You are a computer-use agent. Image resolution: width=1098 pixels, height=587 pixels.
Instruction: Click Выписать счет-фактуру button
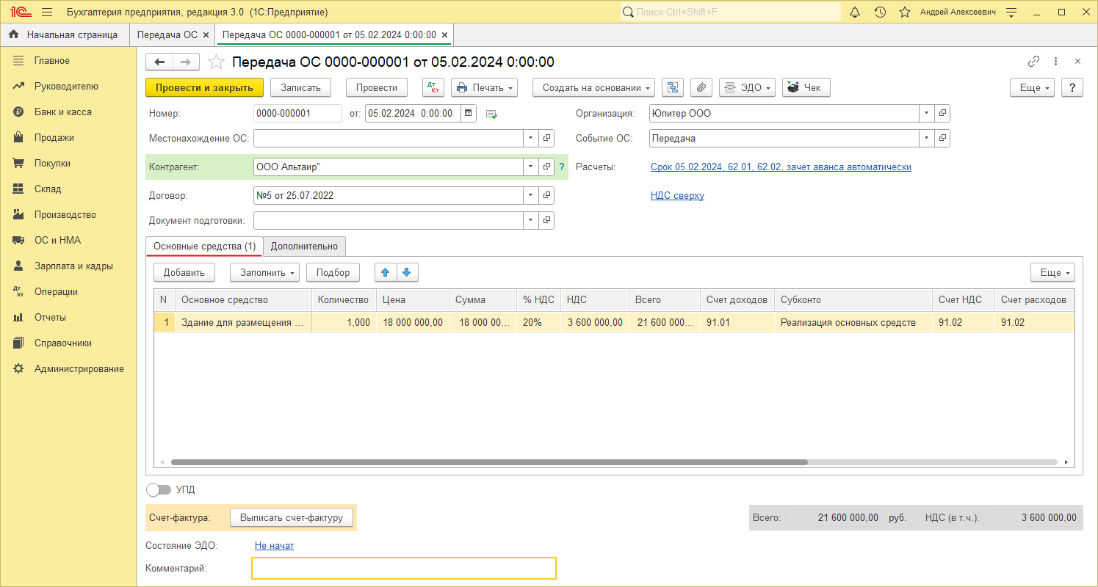(292, 517)
